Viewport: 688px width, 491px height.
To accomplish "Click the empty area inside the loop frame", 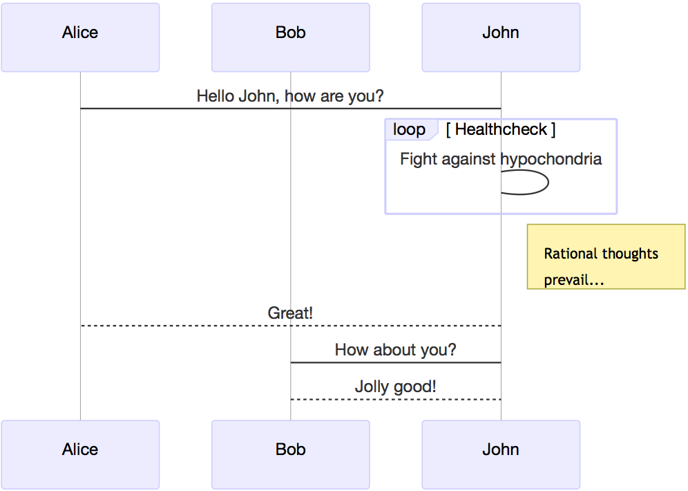I will coord(443,193).
